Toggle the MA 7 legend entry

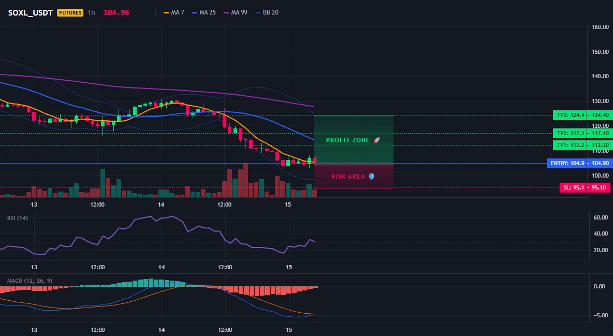pyautogui.click(x=174, y=12)
